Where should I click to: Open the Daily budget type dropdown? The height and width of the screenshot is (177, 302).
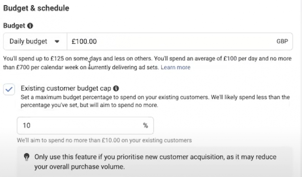(35, 41)
